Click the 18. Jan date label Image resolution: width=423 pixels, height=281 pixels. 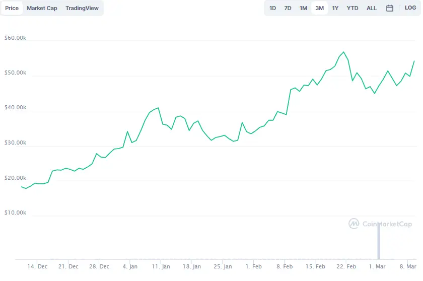click(x=191, y=266)
